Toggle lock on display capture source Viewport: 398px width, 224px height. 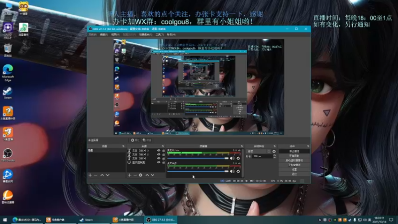[x=164, y=162]
